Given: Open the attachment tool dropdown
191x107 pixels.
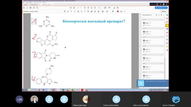Looking at the screenshot, I should (103, 11).
